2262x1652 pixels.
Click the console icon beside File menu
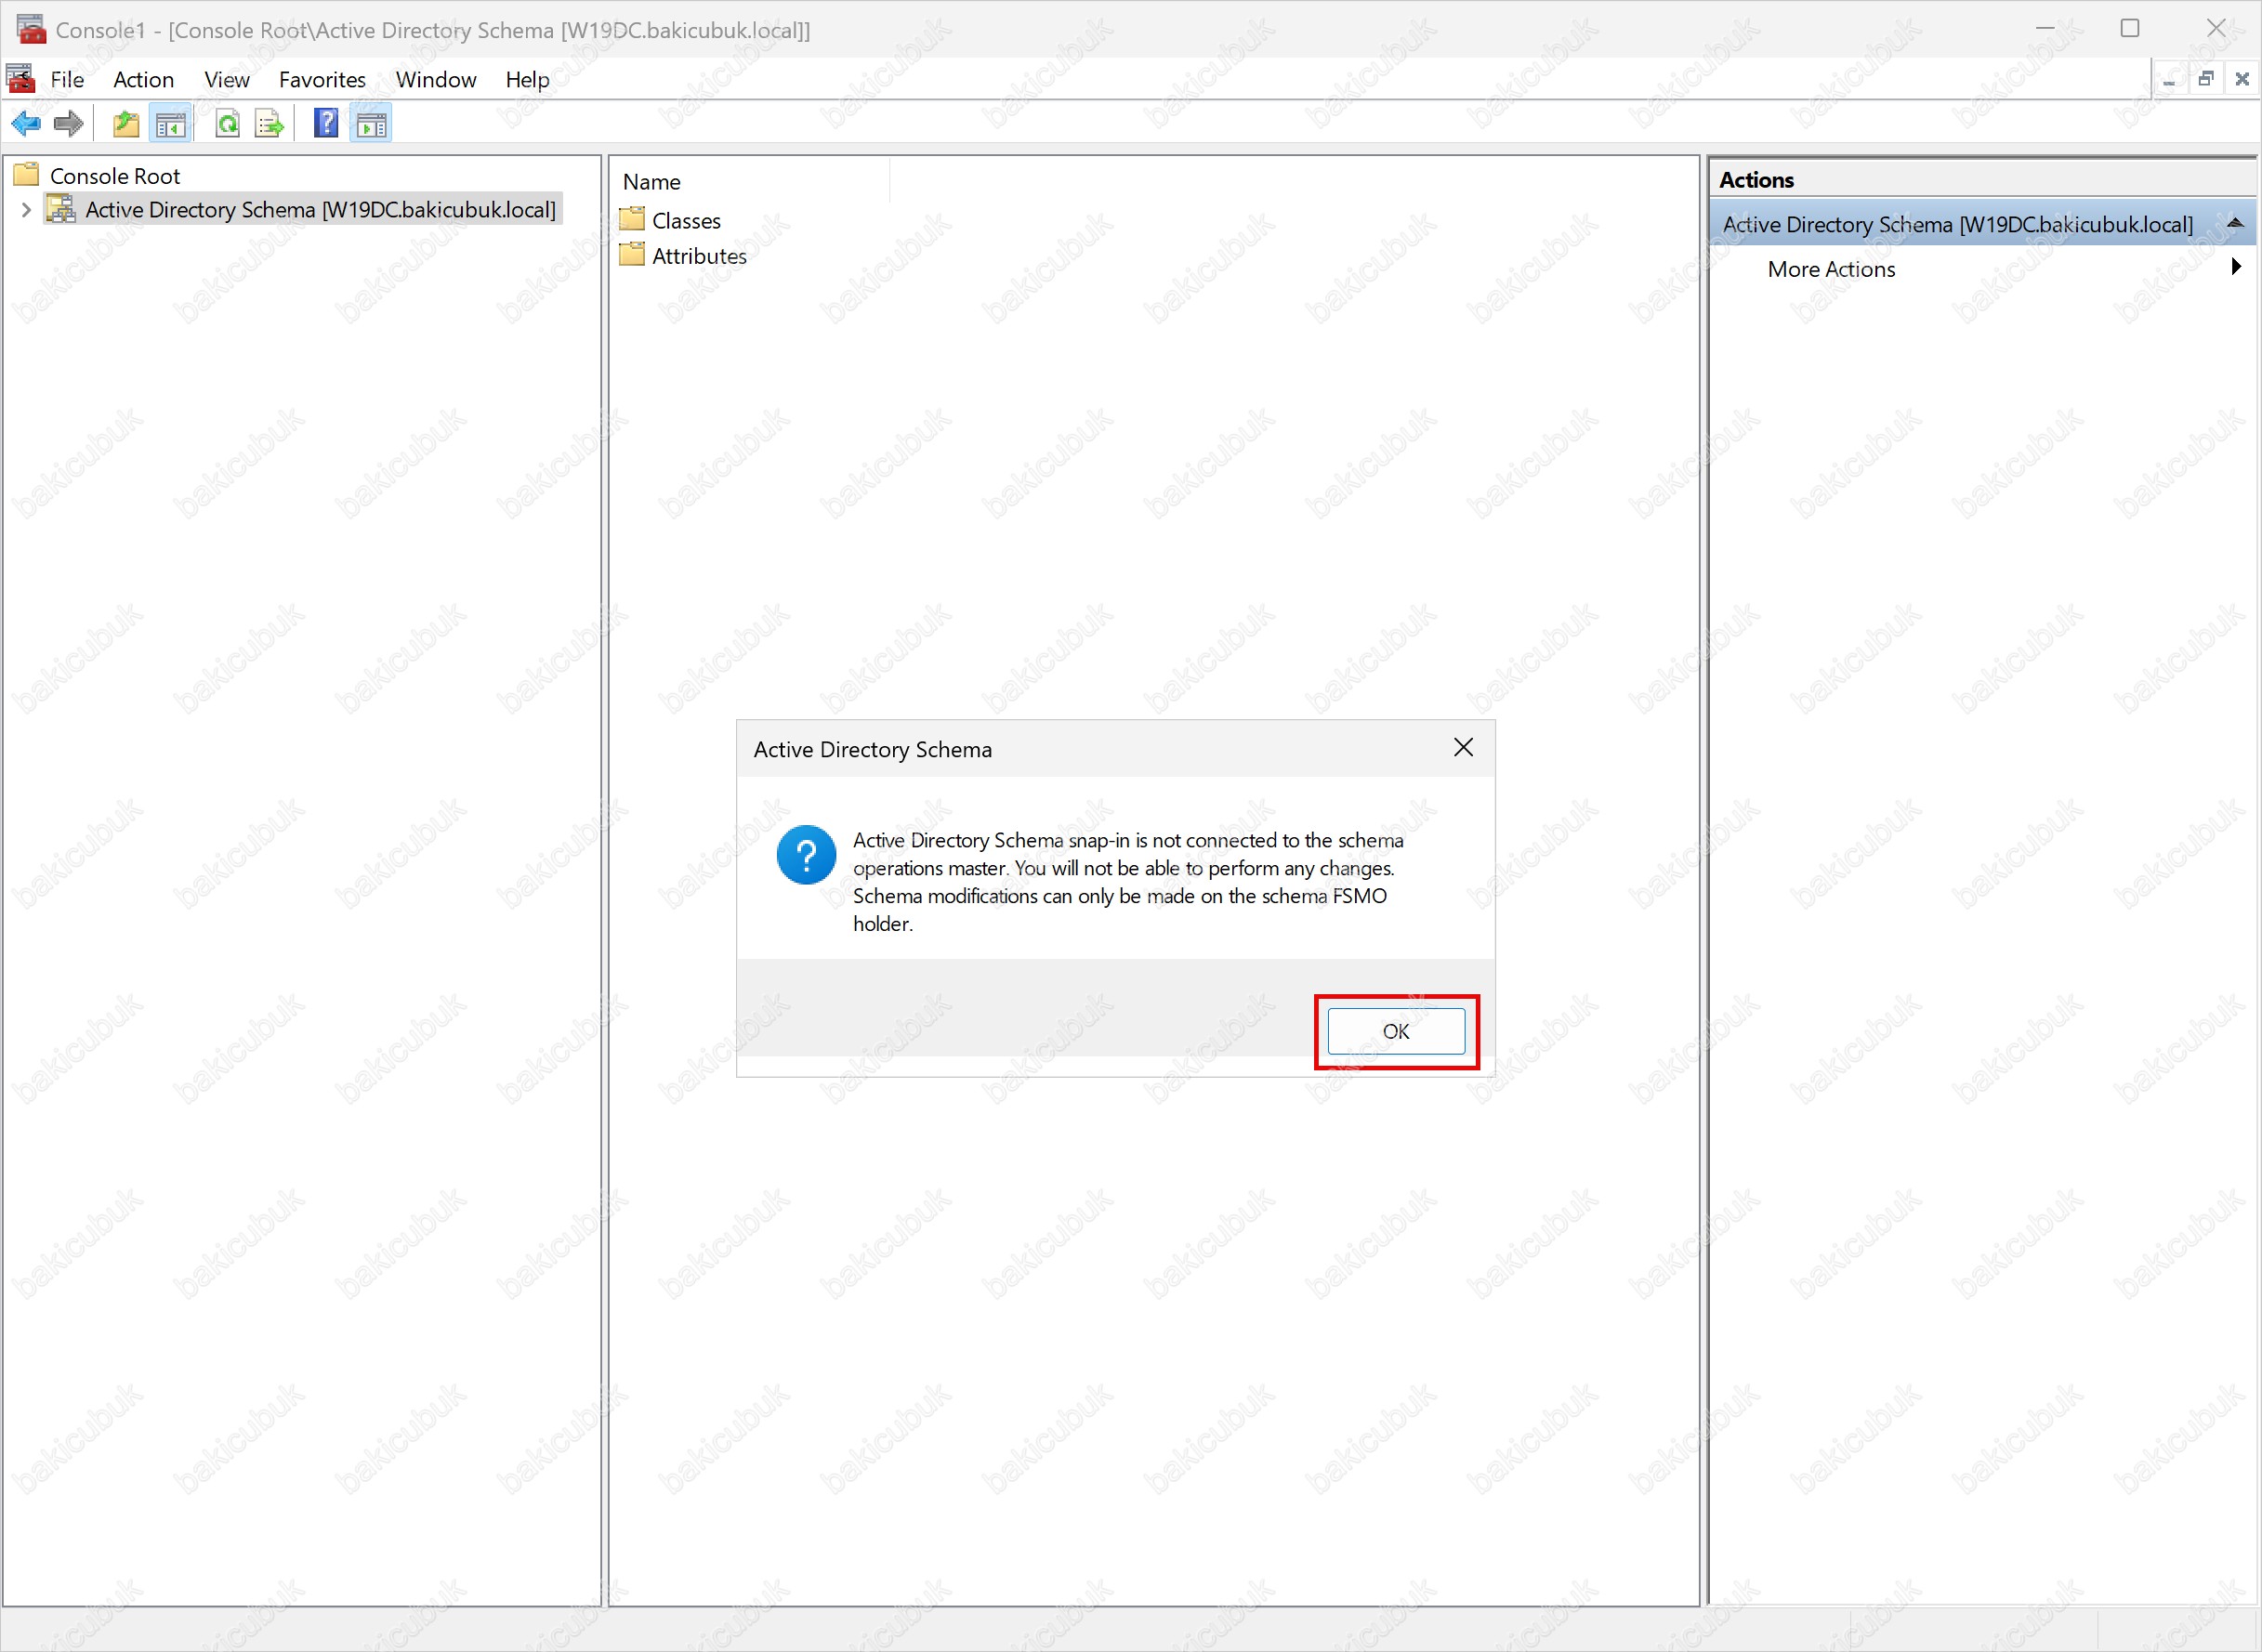pos(21,79)
